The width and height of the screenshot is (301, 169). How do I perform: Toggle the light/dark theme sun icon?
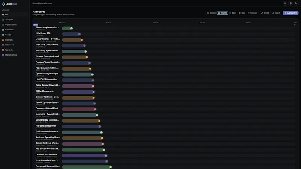pos(285,3)
